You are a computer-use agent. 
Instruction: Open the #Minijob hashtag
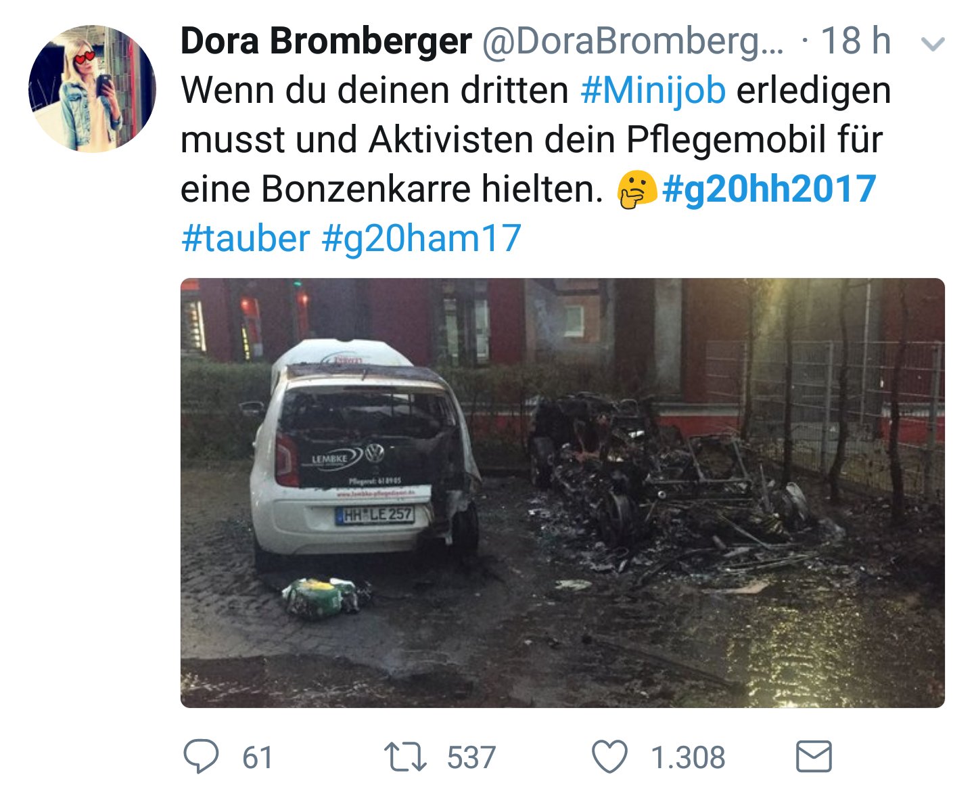[653, 91]
